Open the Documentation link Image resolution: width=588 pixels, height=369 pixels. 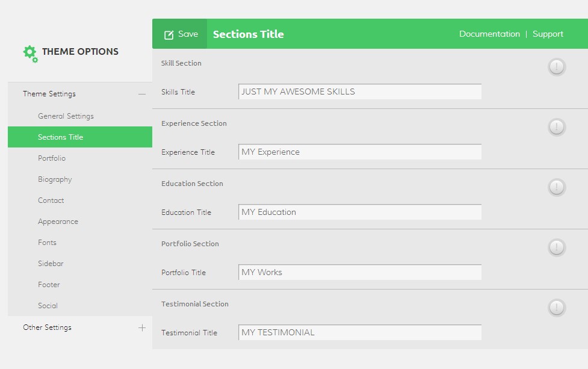[489, 34]
